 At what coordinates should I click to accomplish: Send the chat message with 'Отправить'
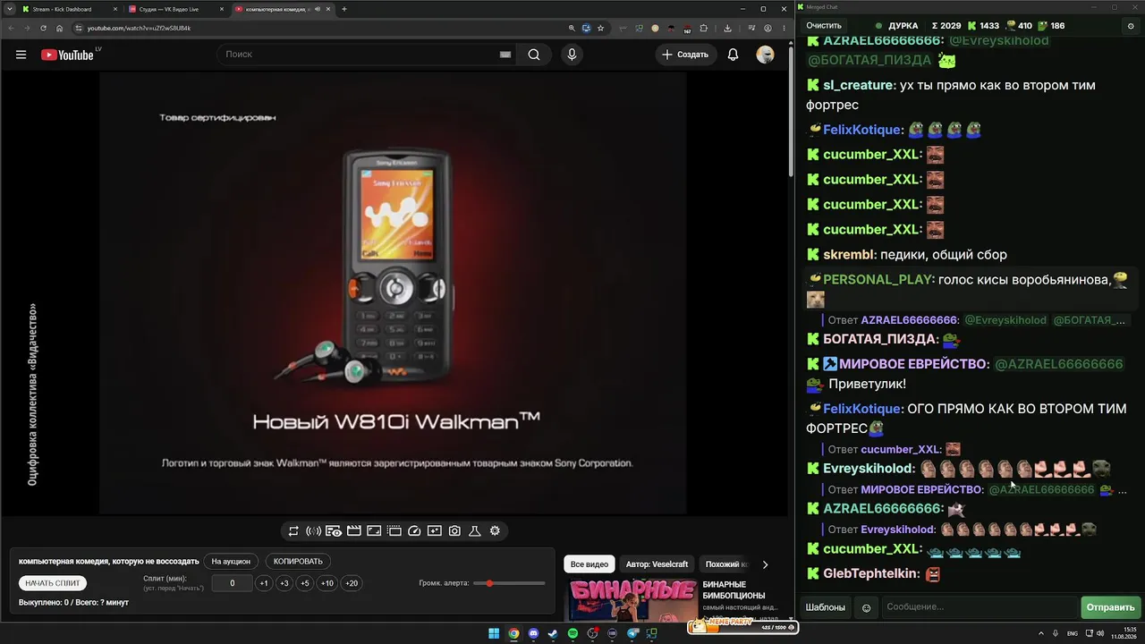pyautogui.click(x=1110, y=607)
